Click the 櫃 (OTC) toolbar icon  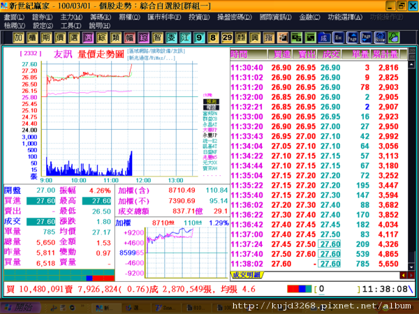pos(32,38)
